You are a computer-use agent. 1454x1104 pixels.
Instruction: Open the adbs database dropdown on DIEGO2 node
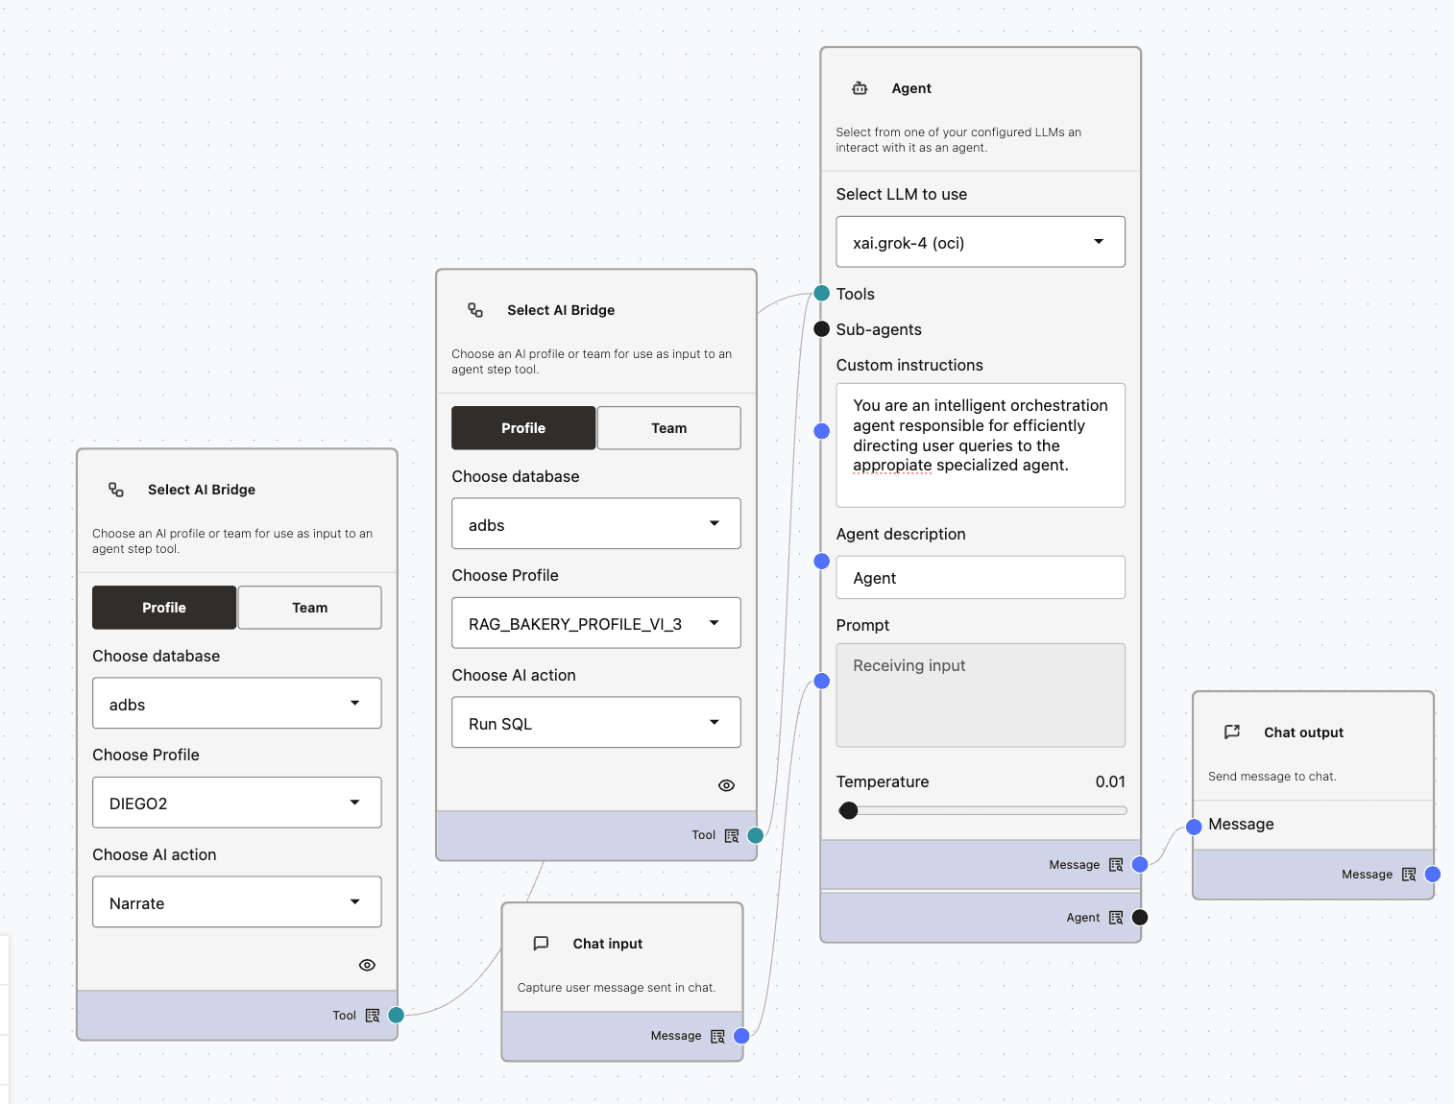click(236, 703)
